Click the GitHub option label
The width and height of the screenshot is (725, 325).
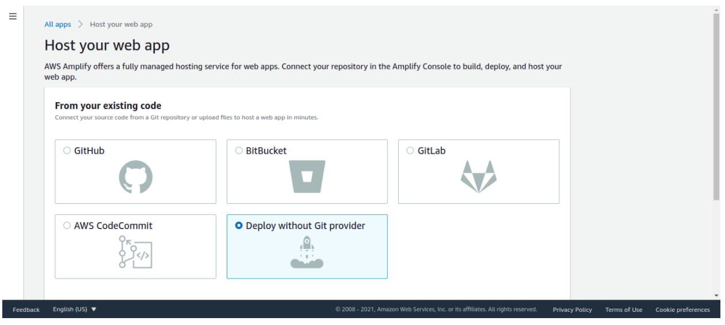89,151
